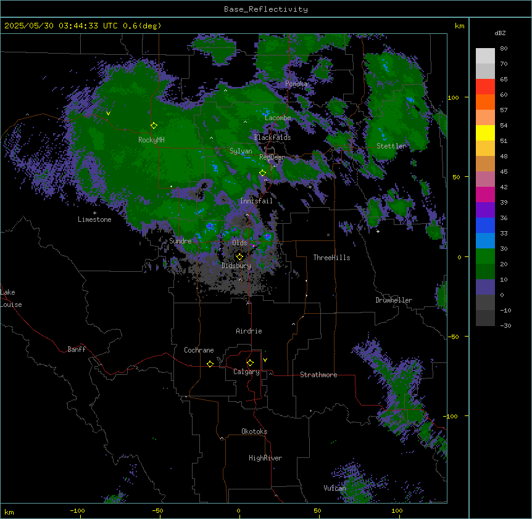Click the Okotoks label
This screenshot has width=532, height=519.
(254, 431)
